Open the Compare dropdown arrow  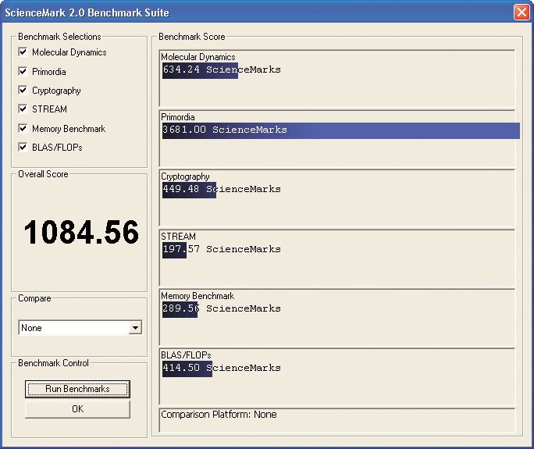(136, 328)
